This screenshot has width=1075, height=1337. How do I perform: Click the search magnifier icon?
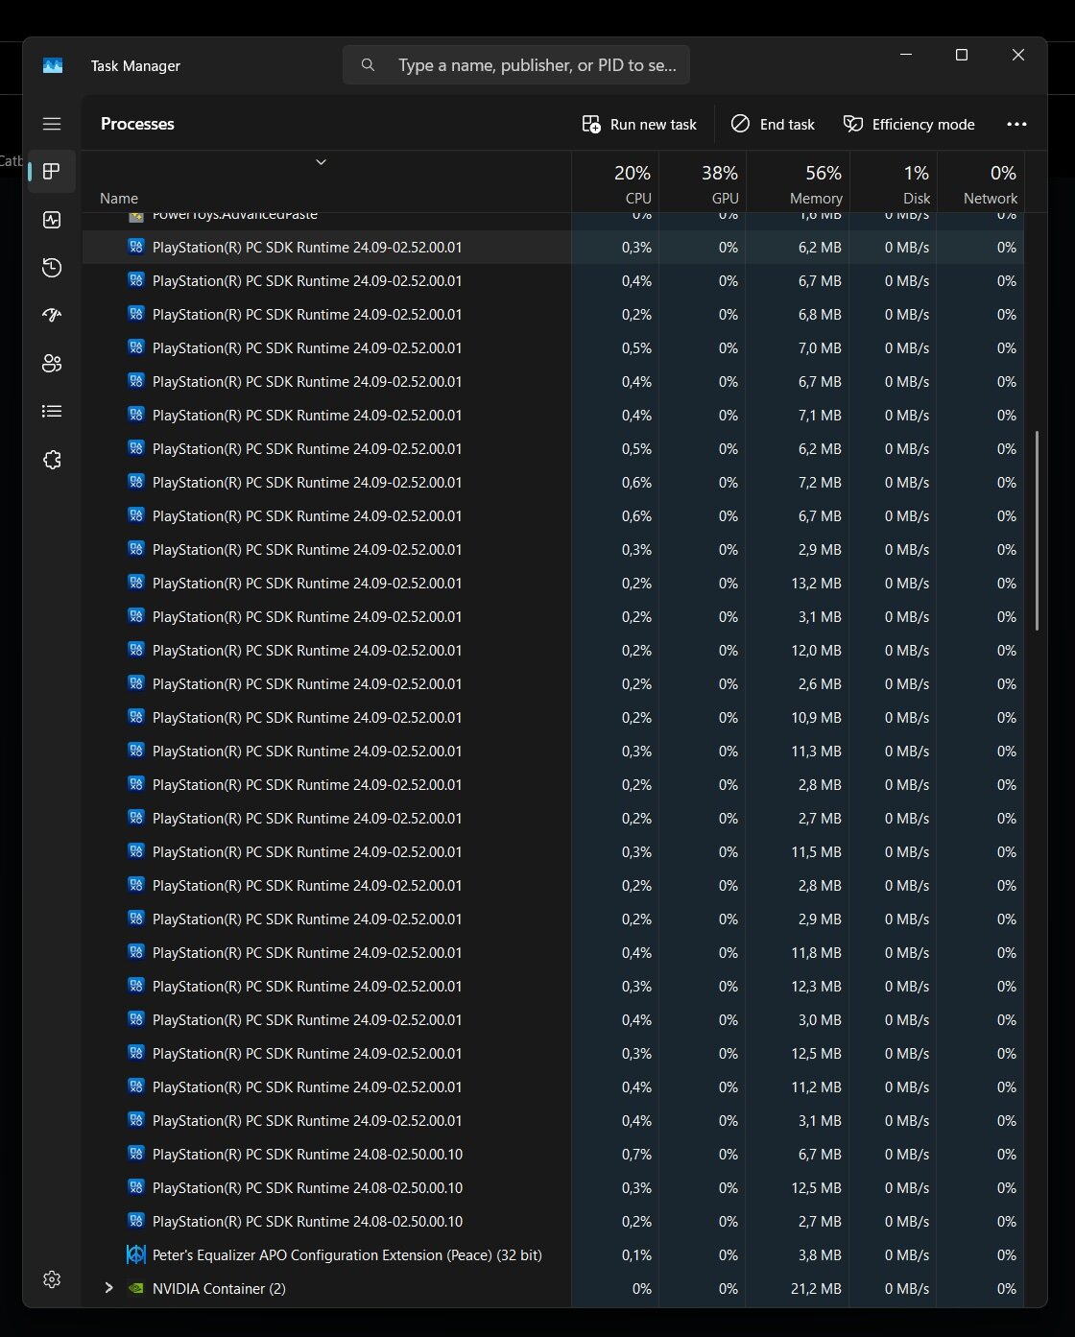368,65
